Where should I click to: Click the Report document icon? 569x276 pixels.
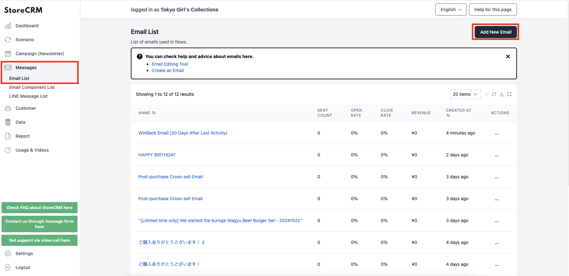pyautogui.click(x=8, y=136)
